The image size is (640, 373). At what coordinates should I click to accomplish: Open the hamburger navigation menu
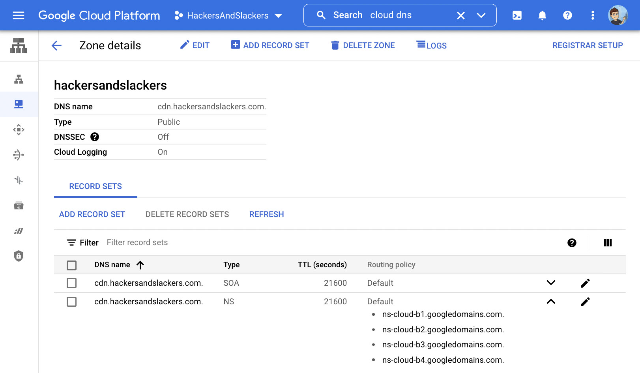(19, 15)
